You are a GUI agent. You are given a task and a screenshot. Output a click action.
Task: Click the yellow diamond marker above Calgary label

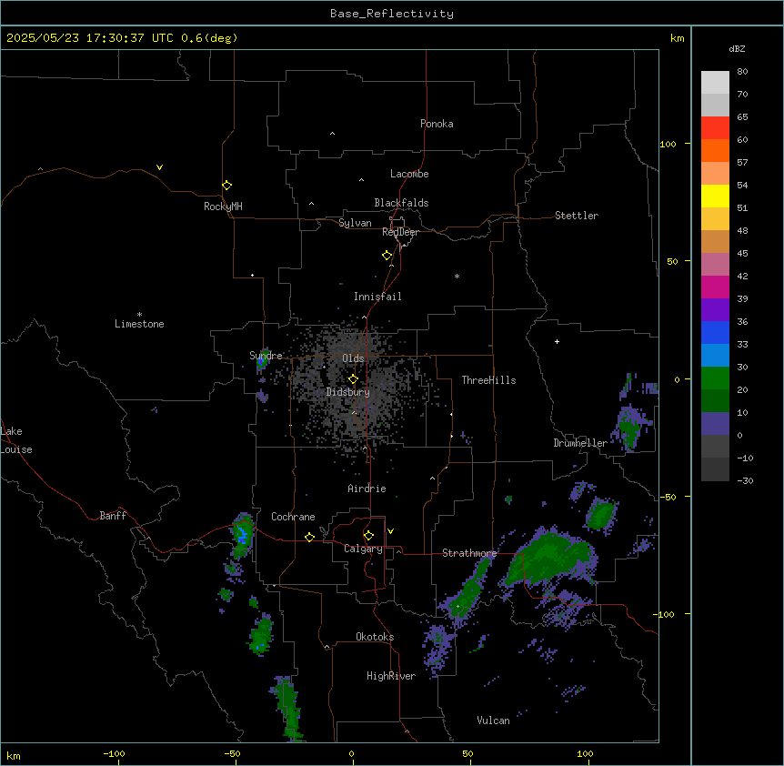click(x=368, y=536)
